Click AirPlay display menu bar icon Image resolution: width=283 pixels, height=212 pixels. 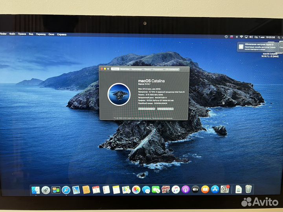coord(246,37)
